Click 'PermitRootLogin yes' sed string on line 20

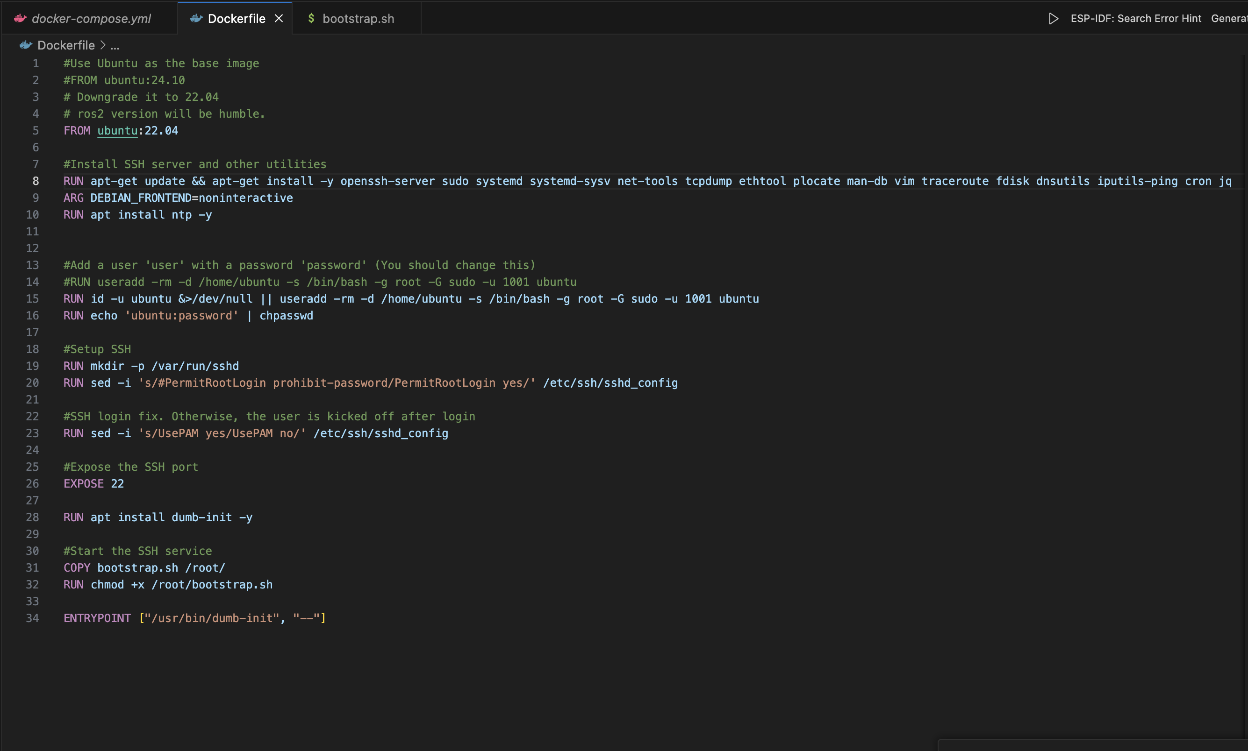(x=462, y=383)
